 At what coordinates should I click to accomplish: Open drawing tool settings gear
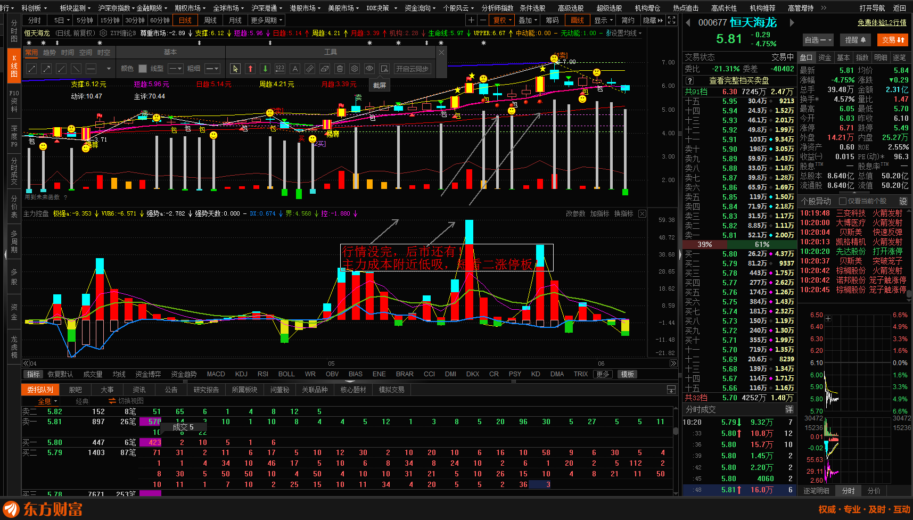pos(355,69)
